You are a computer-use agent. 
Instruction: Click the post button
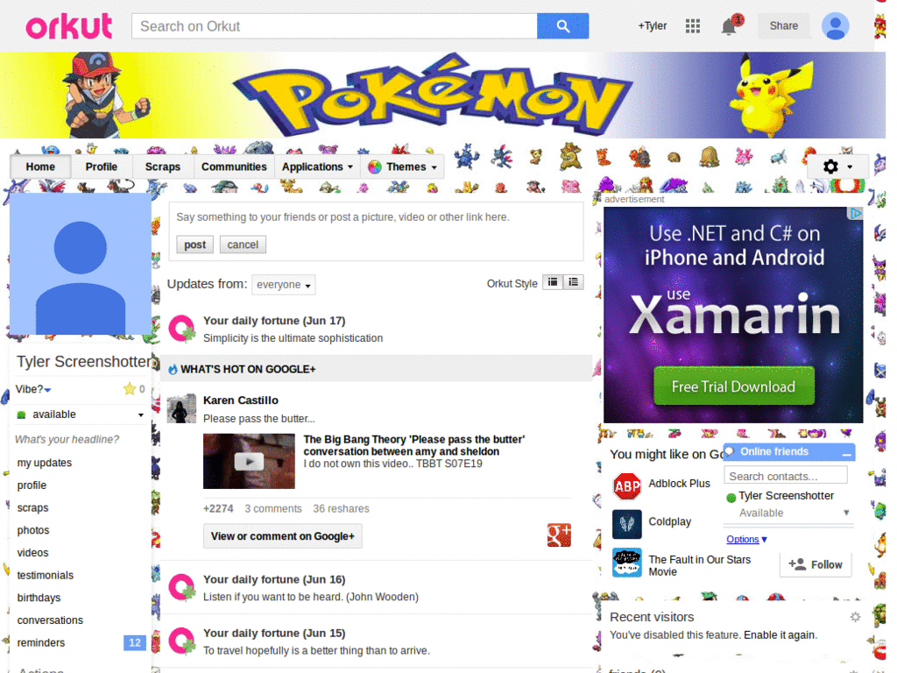coord(194,244)
